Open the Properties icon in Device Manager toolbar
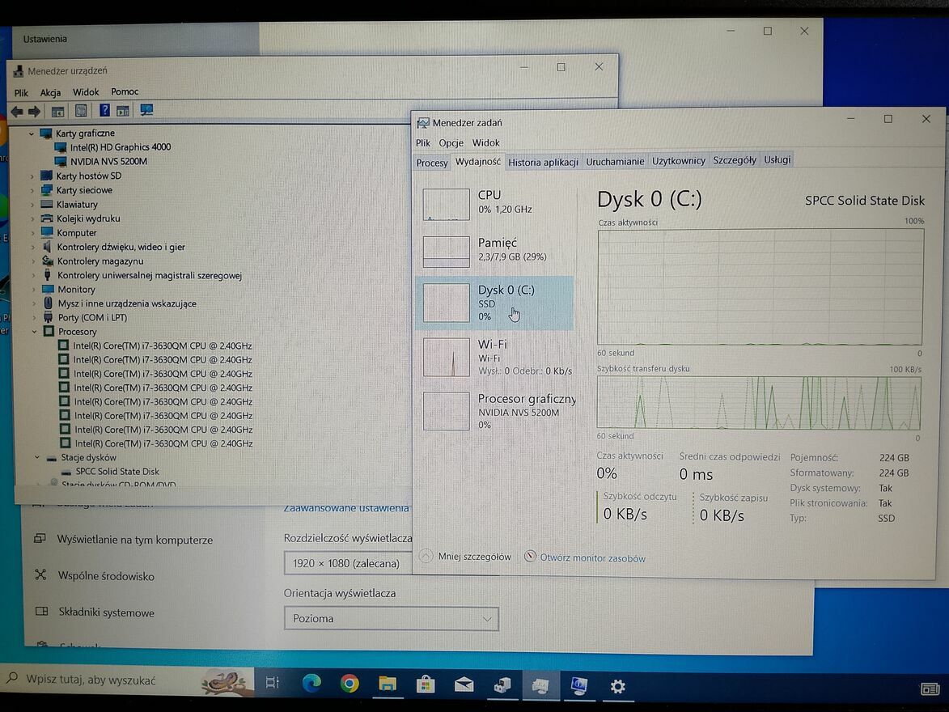This screenshot has height=712, width=949. 81,111
